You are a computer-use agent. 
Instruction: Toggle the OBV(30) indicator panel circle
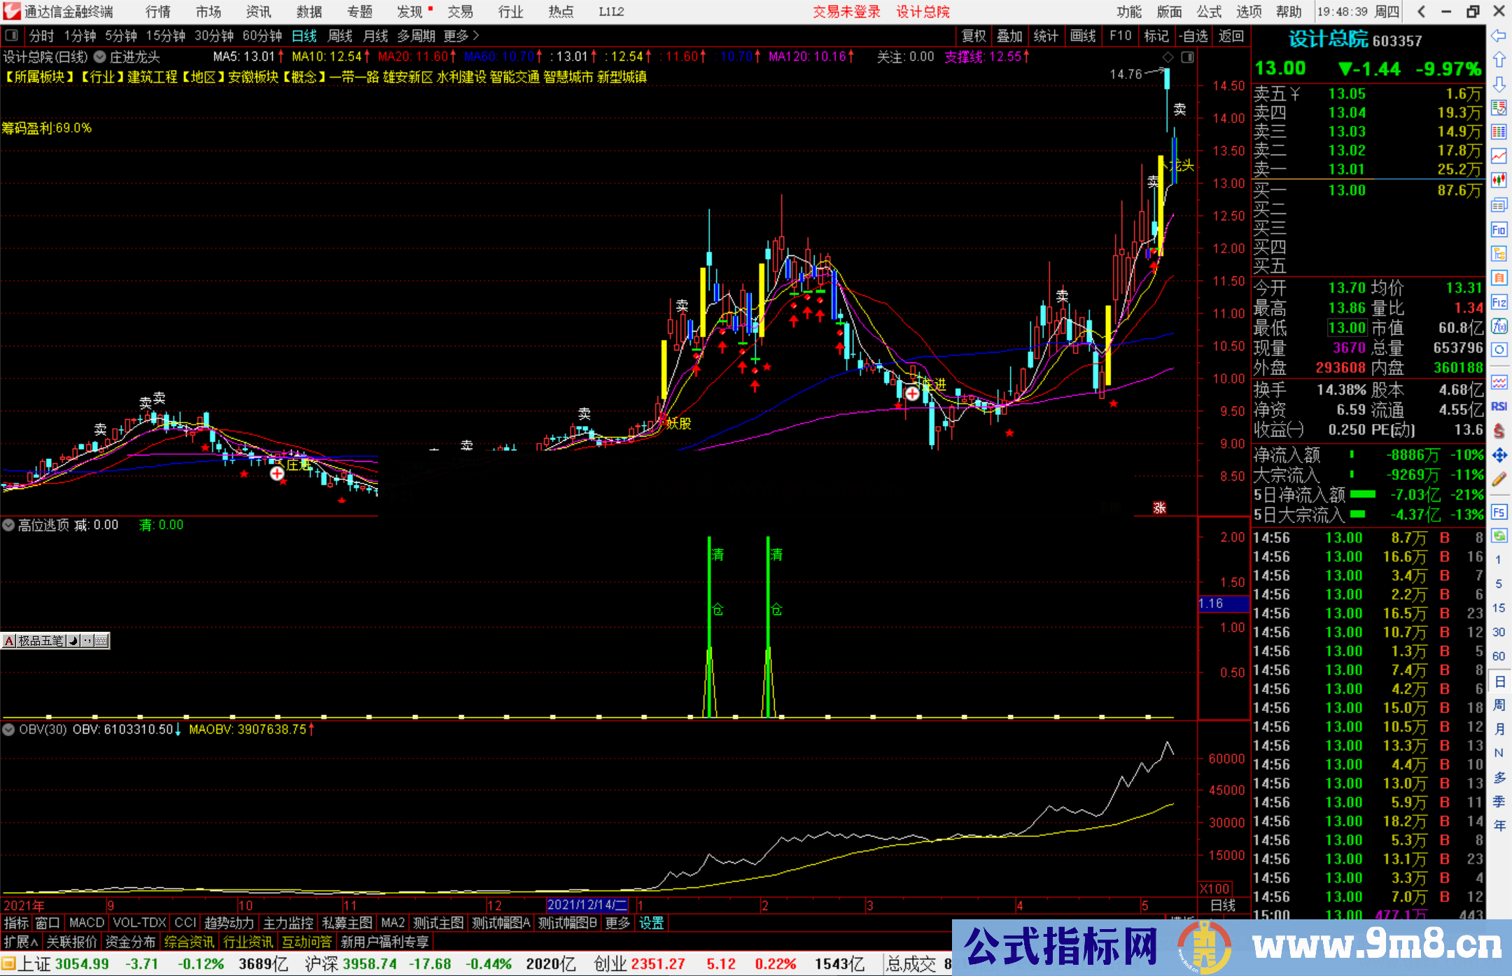coord(8,730)
